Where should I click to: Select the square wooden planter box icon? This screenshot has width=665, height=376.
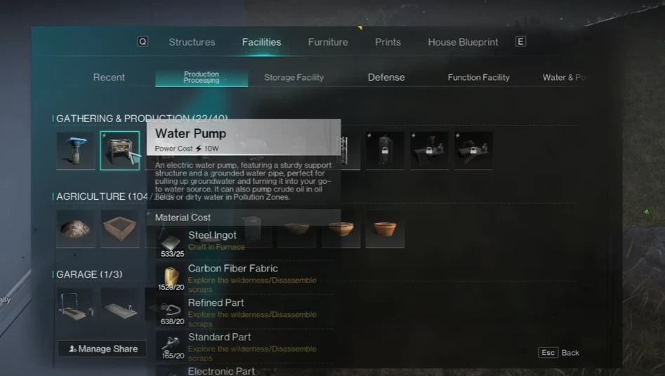point(119,229)
